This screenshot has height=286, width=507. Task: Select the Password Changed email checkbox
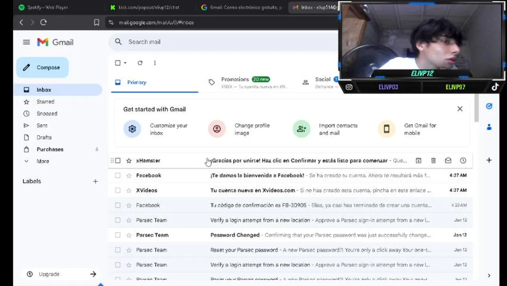coord(118,235)
